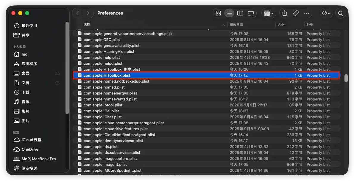
Task: Select com.apple.helpd.plist file
Action: (x=206, y=63)
